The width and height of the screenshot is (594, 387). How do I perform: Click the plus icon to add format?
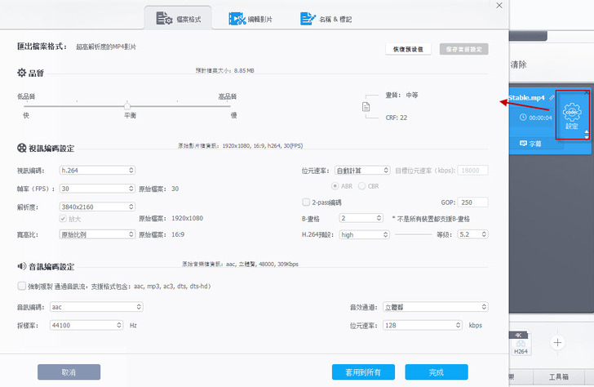558,342
